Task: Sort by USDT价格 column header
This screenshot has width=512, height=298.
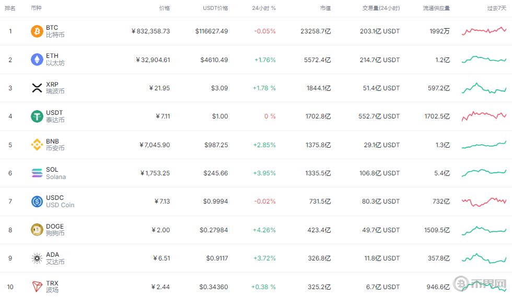Action: [215, 8]
